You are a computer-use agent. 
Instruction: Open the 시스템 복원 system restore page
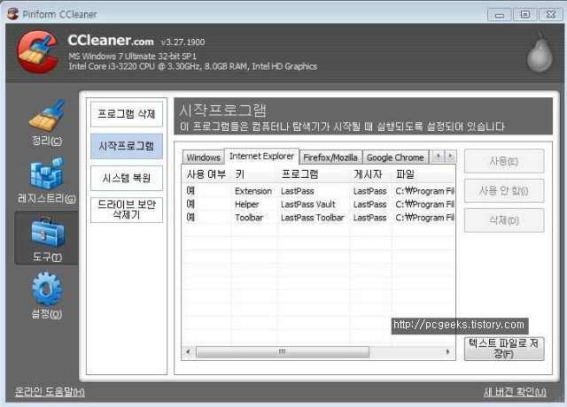127,178
